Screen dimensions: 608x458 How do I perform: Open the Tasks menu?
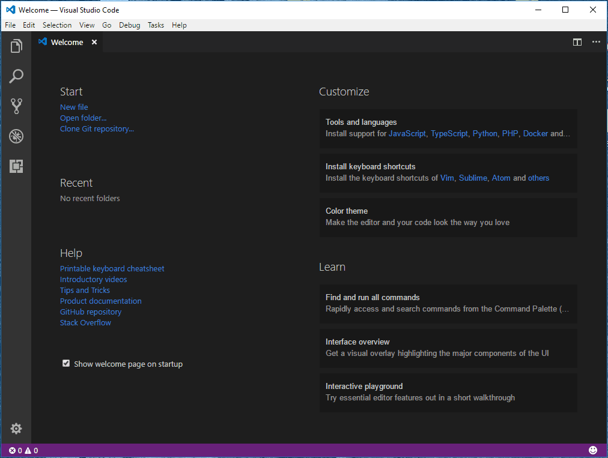tap(156, 25)
